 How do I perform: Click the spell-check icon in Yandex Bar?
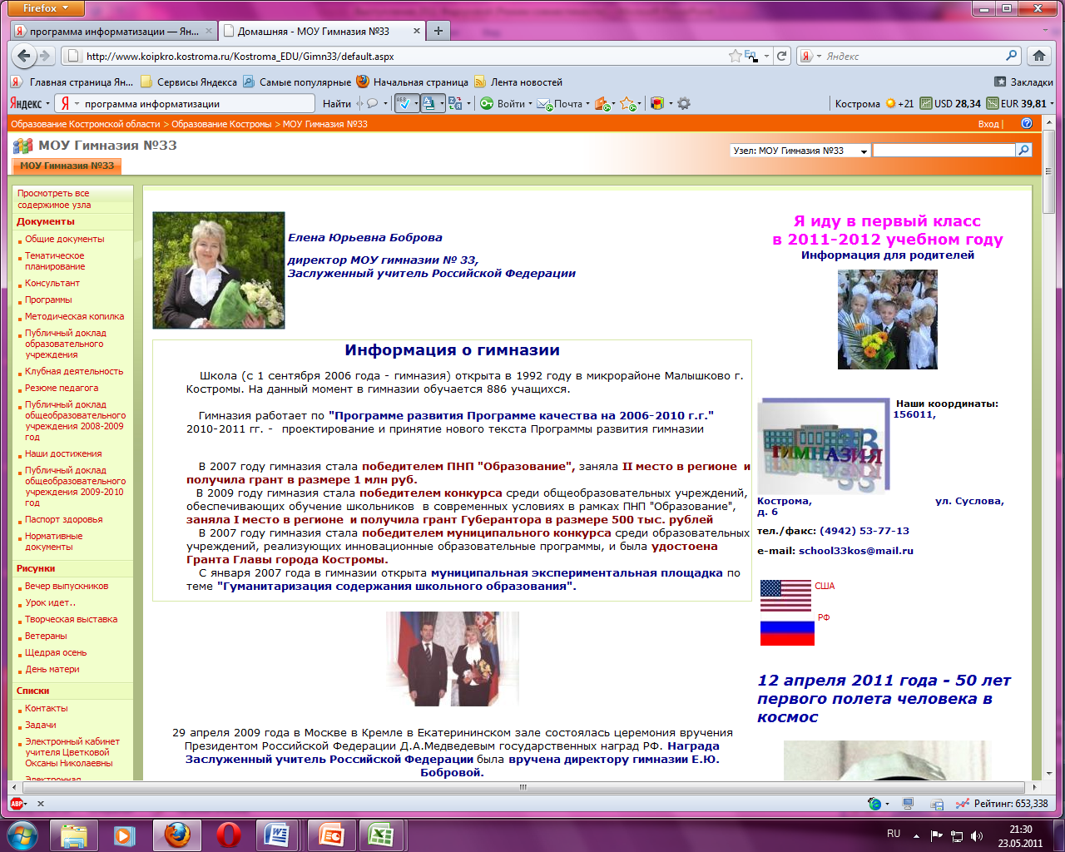(x=406, y=103)
